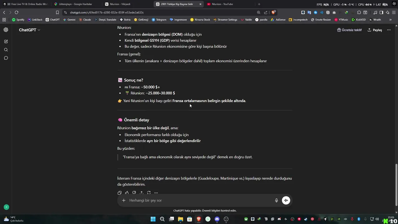Start voice mode with the waveform button
The width and height of the screenshot is (398, 224).
[286, 200]
